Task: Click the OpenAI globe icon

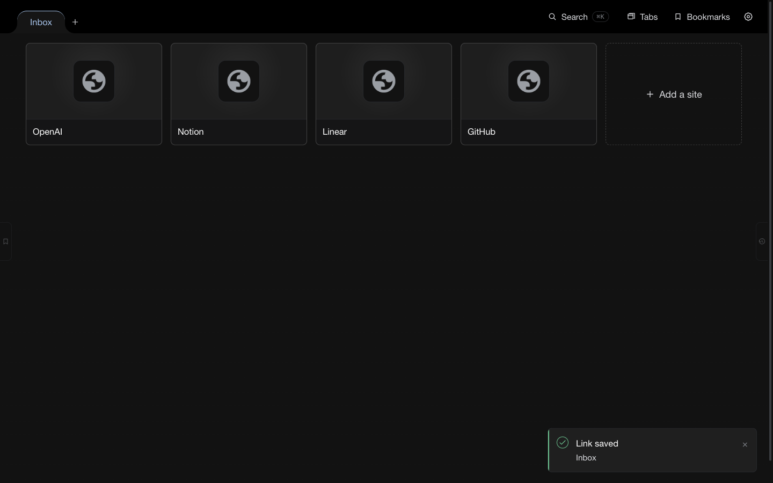Action: point(94,81)
